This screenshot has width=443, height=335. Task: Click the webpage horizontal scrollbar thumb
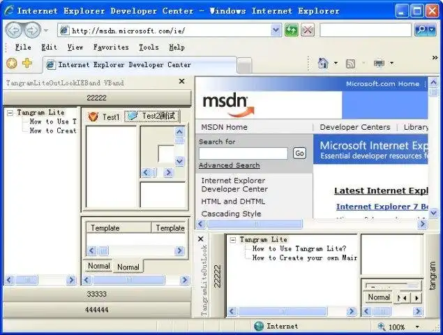255,224
